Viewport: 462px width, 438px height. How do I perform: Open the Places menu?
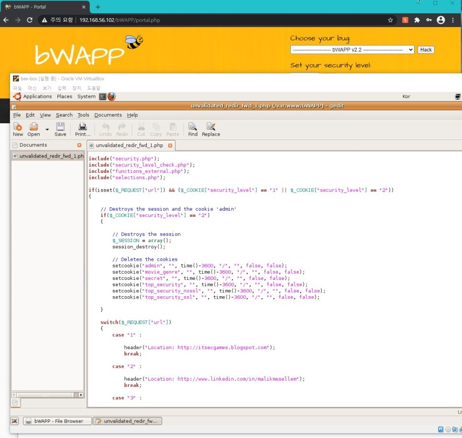point(65,96)
